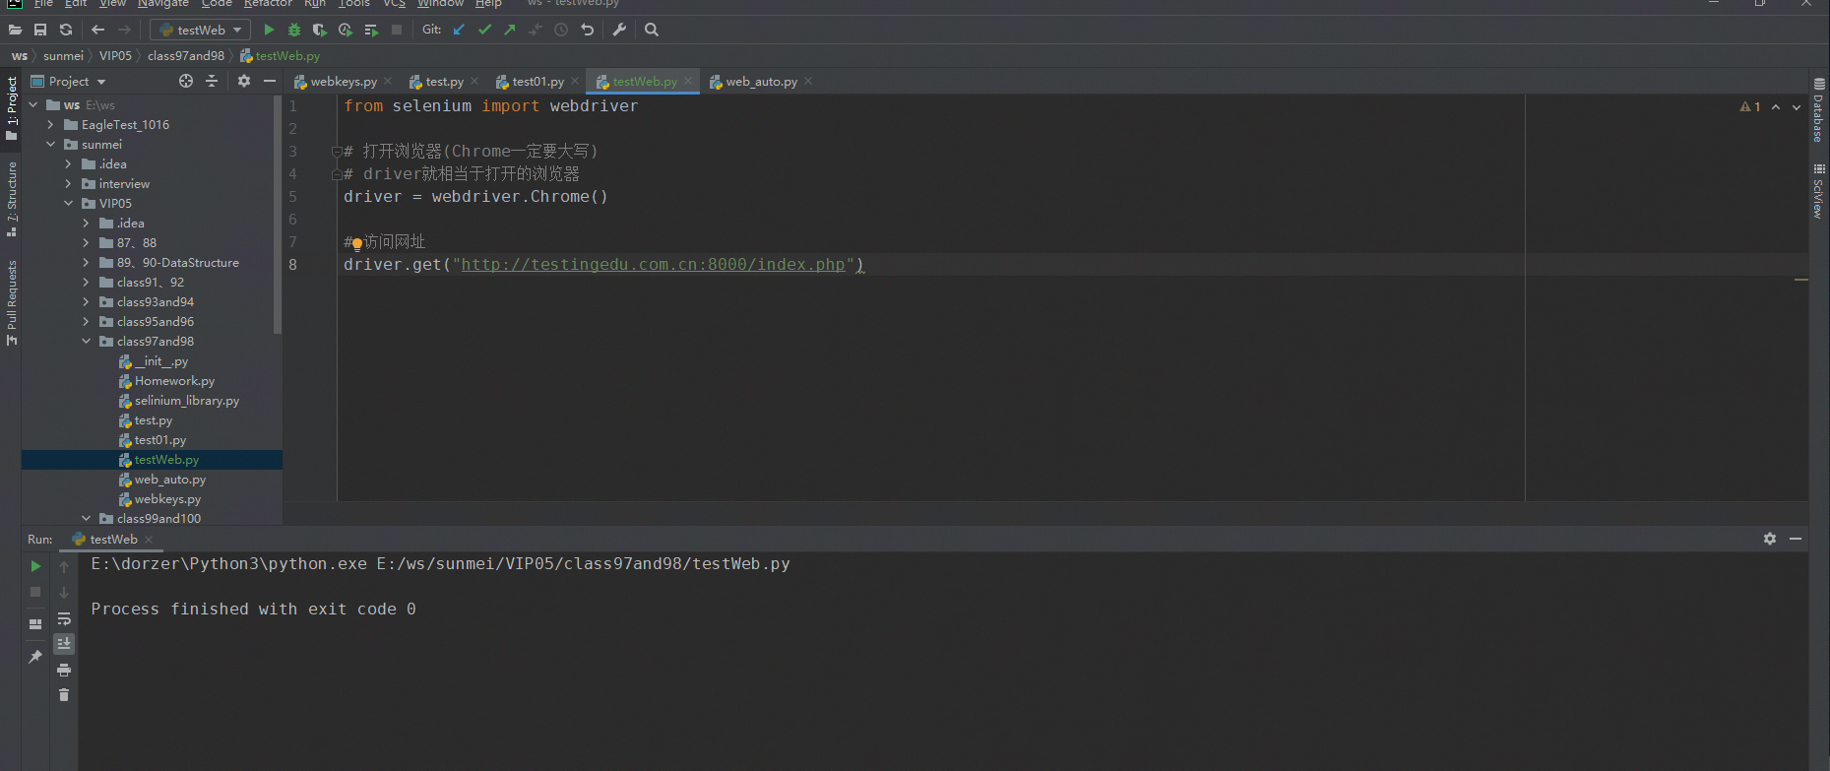Close the testWeb.py editor tab

point(688,81)
